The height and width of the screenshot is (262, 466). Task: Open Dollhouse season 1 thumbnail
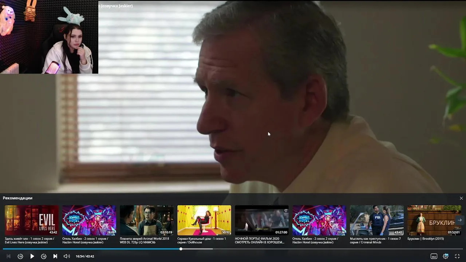204,220
